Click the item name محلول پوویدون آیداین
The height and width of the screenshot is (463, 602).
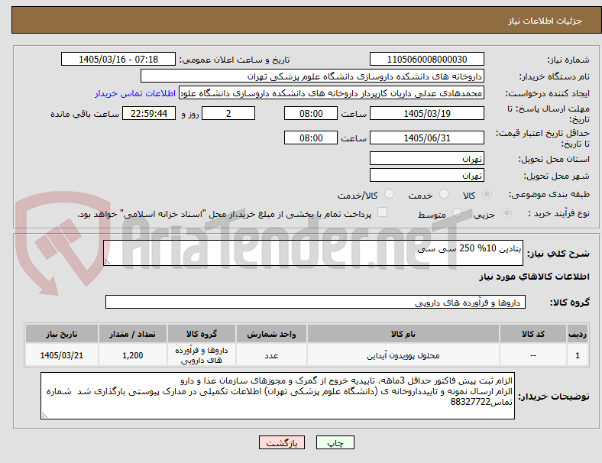point(403,355)
